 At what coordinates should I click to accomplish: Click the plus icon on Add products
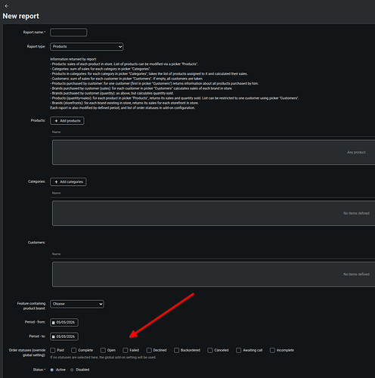click(x=56, y=121)
